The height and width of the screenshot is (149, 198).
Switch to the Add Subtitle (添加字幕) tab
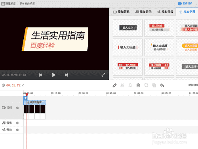(x=187, y=12)
